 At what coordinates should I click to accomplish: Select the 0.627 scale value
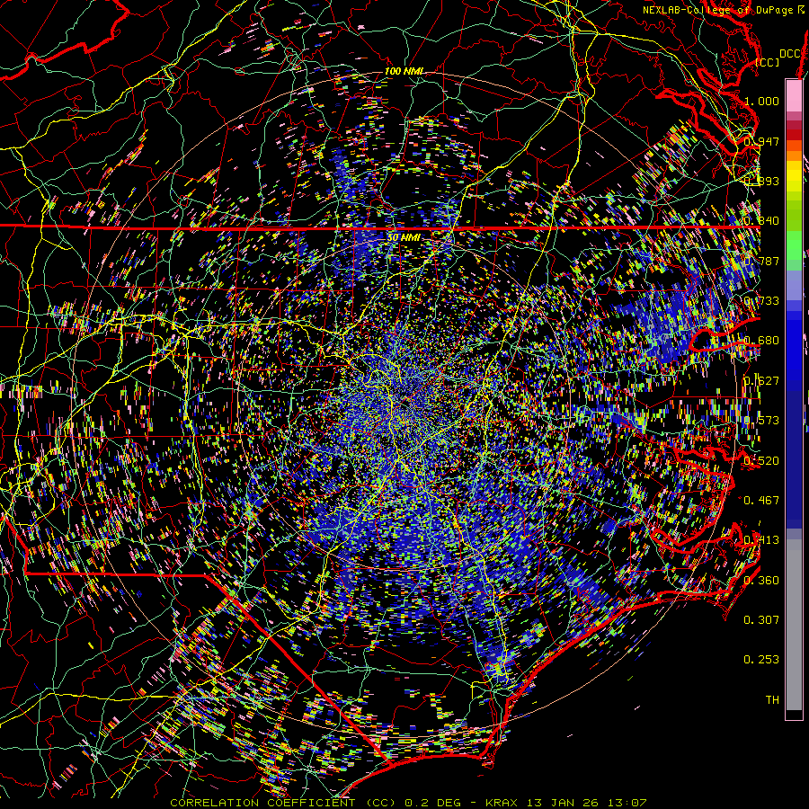[x=761, y=381]
